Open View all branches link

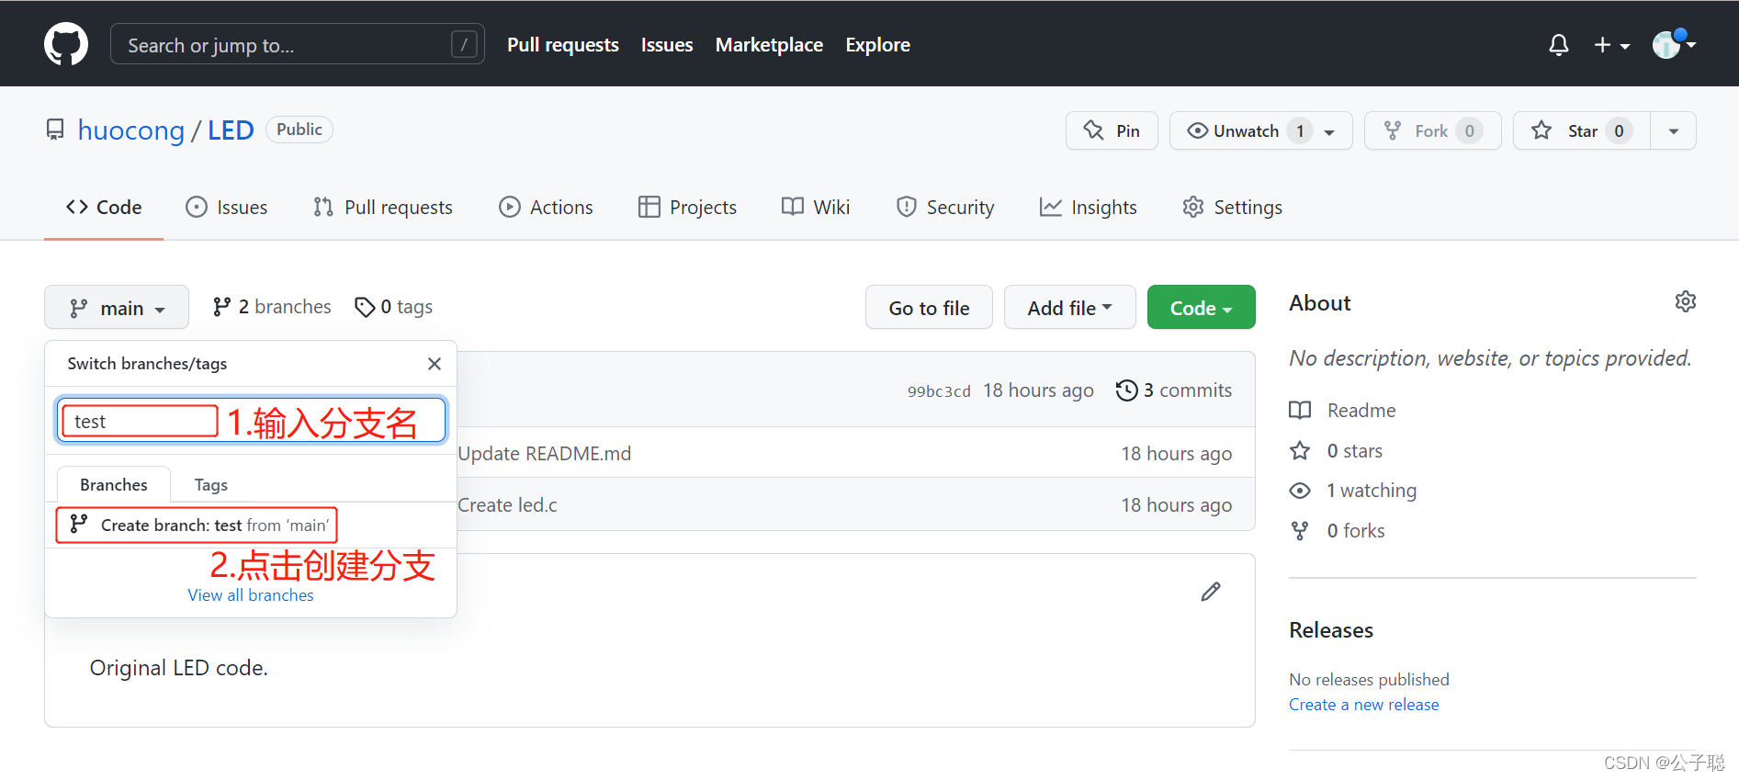pos(251,595)
